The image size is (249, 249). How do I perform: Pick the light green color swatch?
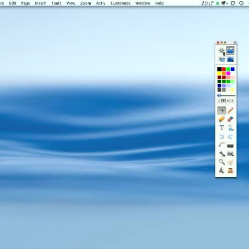233,82
